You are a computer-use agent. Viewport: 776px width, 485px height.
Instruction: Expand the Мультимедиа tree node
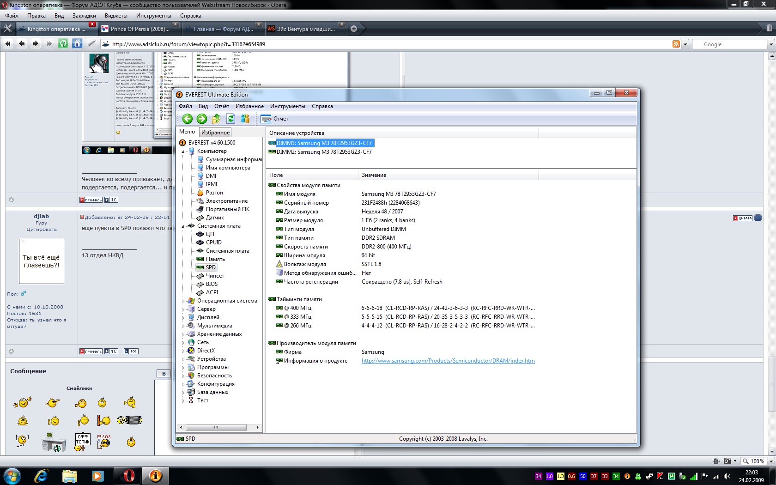tap(183, 326)
